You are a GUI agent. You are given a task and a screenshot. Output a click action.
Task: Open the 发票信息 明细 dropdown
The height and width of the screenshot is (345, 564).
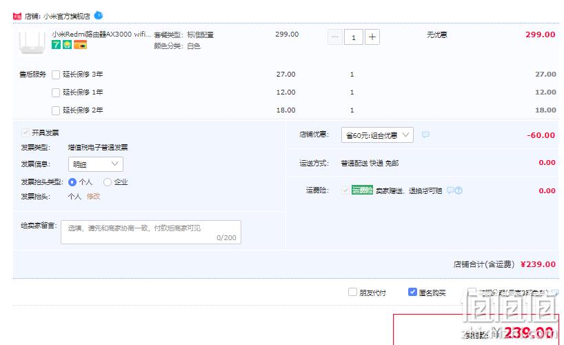coord(96,164)
